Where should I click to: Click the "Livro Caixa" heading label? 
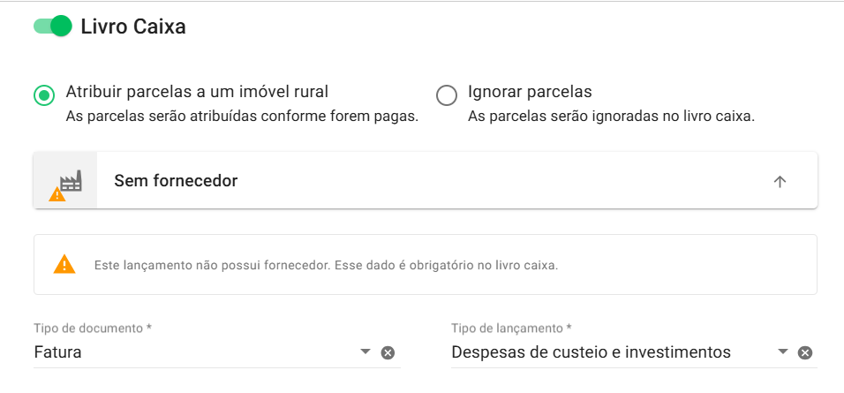[x=133, y=26]
